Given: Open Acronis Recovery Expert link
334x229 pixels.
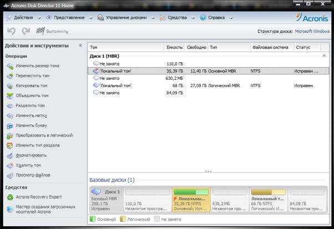Looking at the screenshot, I should click(39, 197).
